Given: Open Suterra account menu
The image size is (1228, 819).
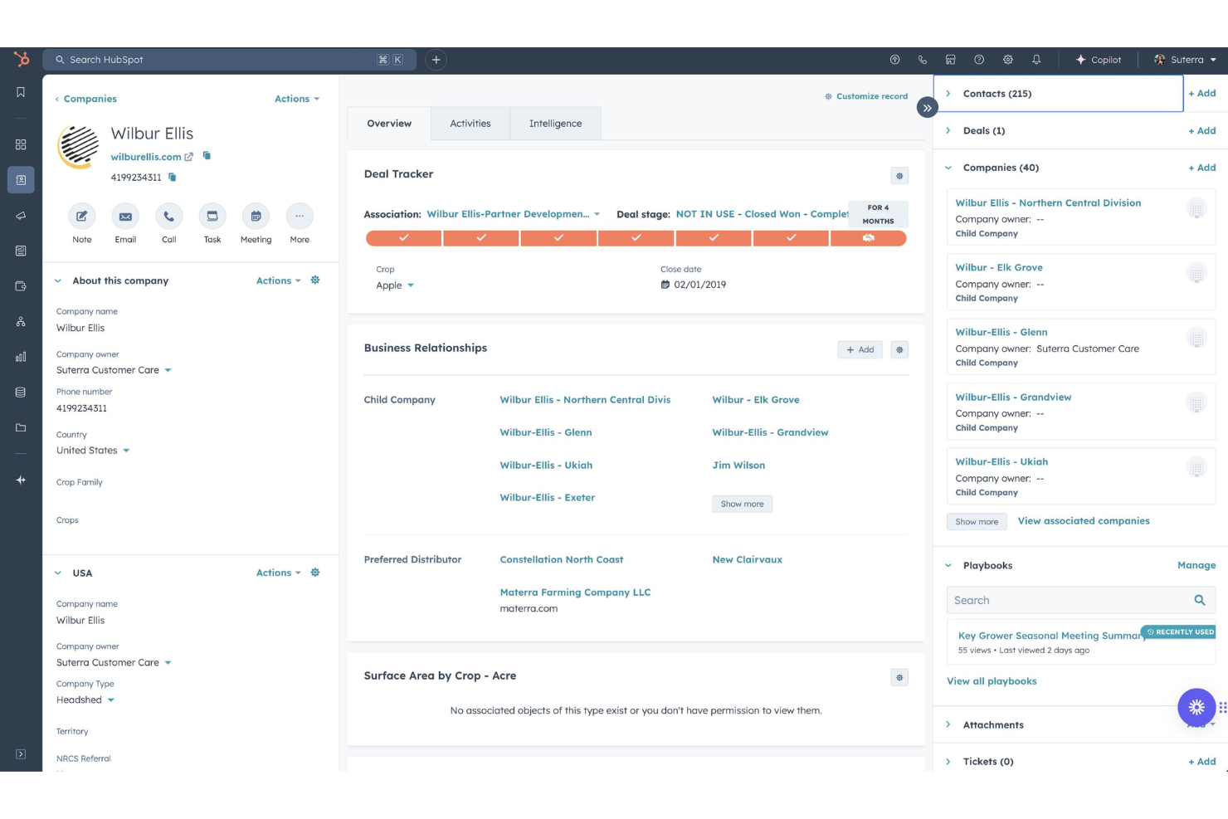Looking at the screenshot, I should tap(1185, 60).
